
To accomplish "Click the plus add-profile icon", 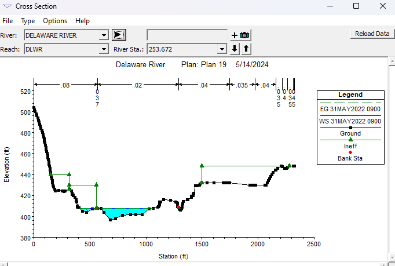I will pyautogui.click(x=235, y=35).
